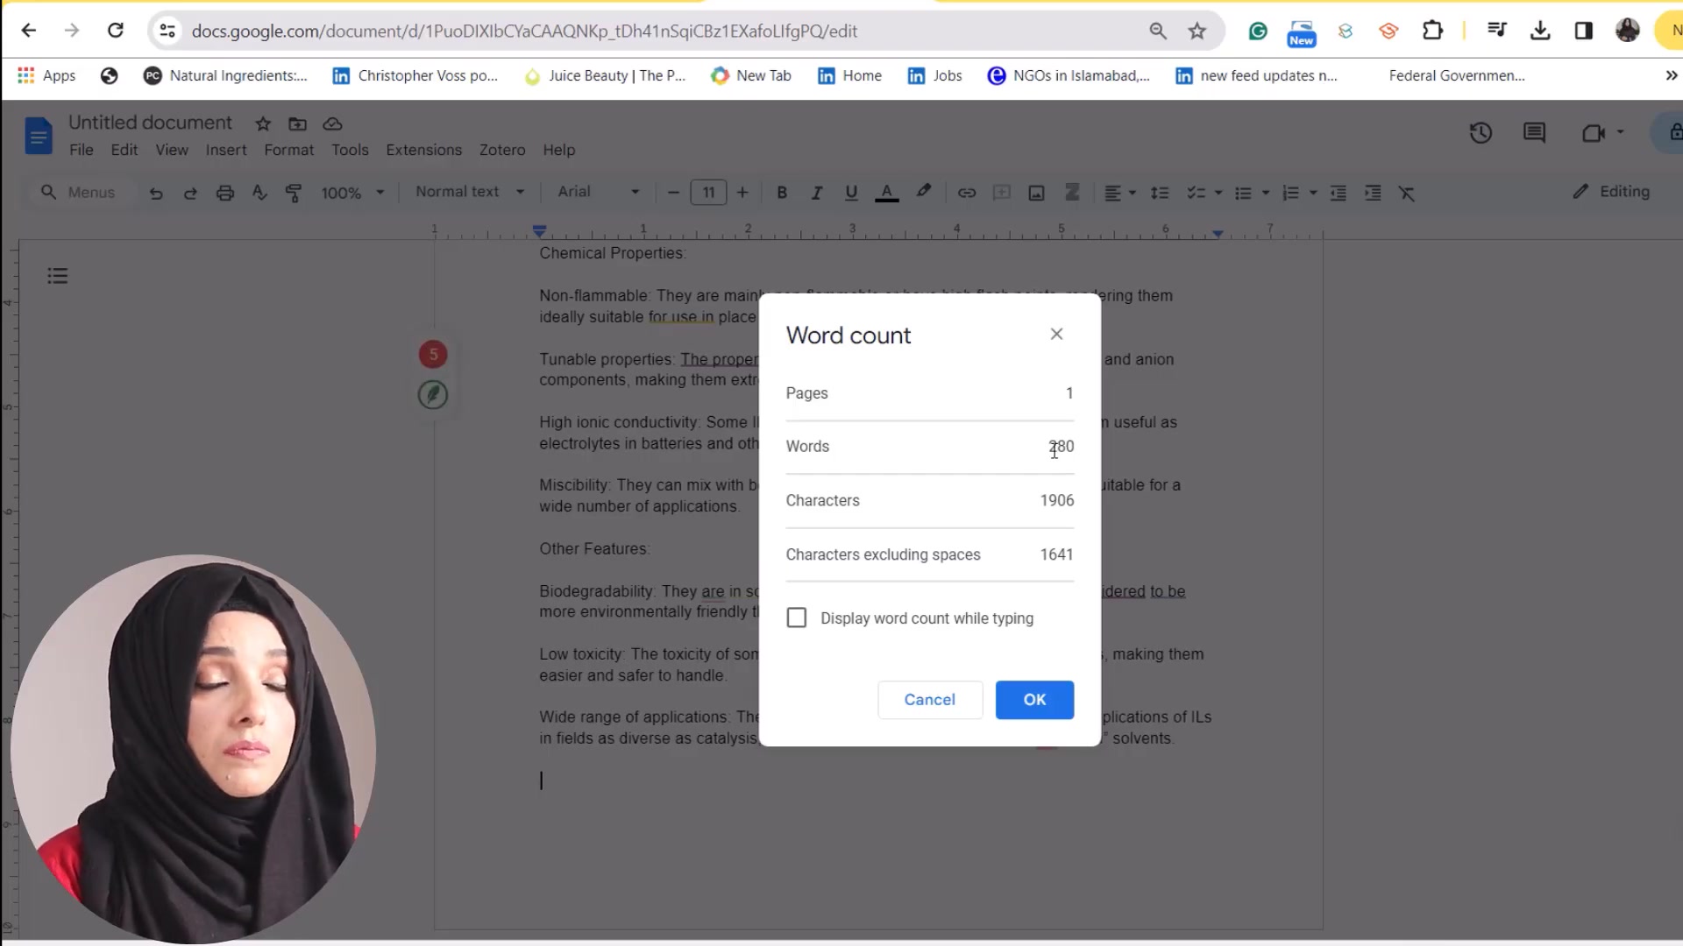
Task: Toggle italic formatting in toolbar
Action: tap(816, 193)
